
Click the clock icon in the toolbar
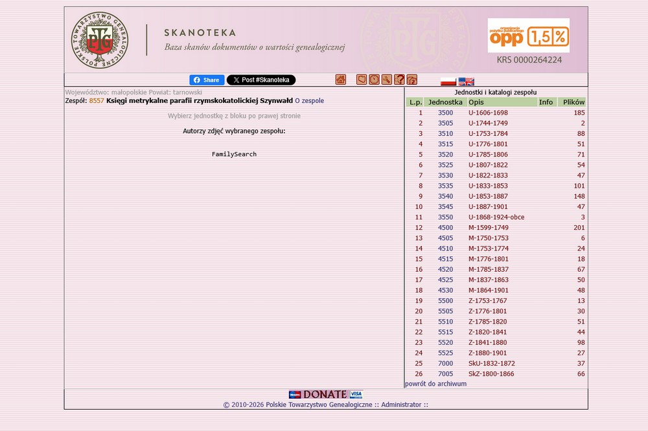374,80
